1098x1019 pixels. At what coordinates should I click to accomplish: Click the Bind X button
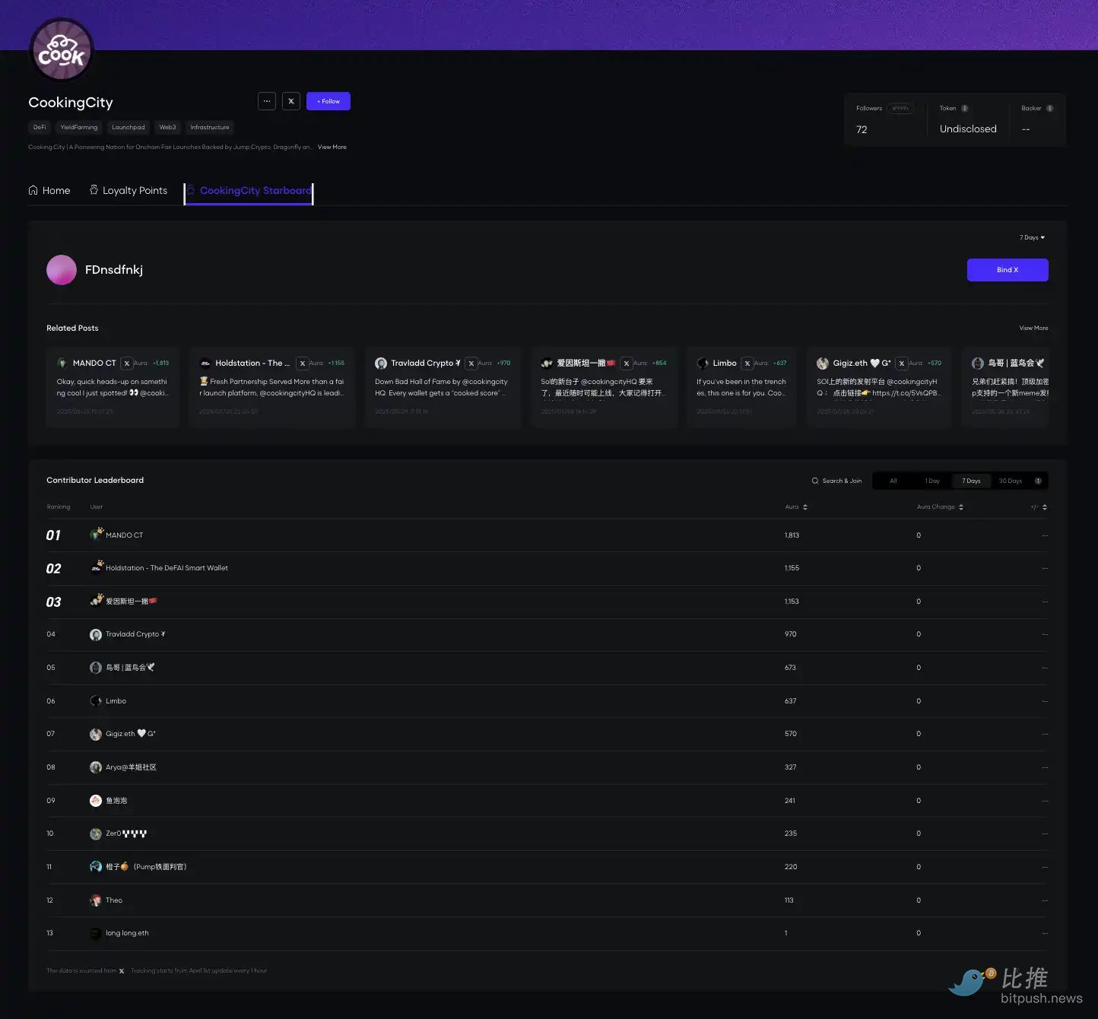(1008, 270)
